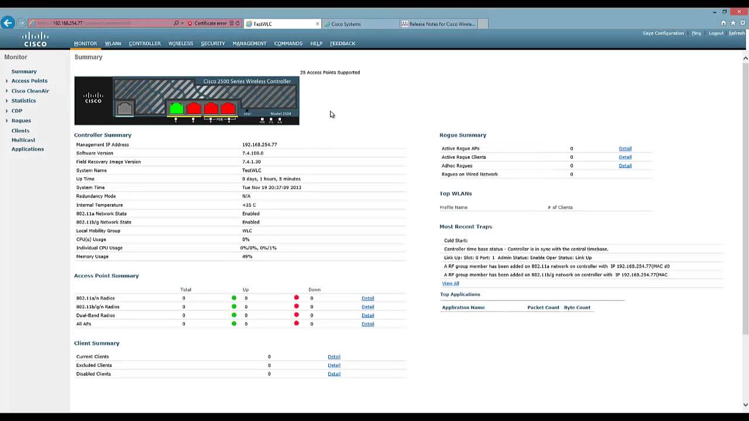Click the browser address bar
The width and height of the screenshot is (749, 421).
[x=99, y=23]
